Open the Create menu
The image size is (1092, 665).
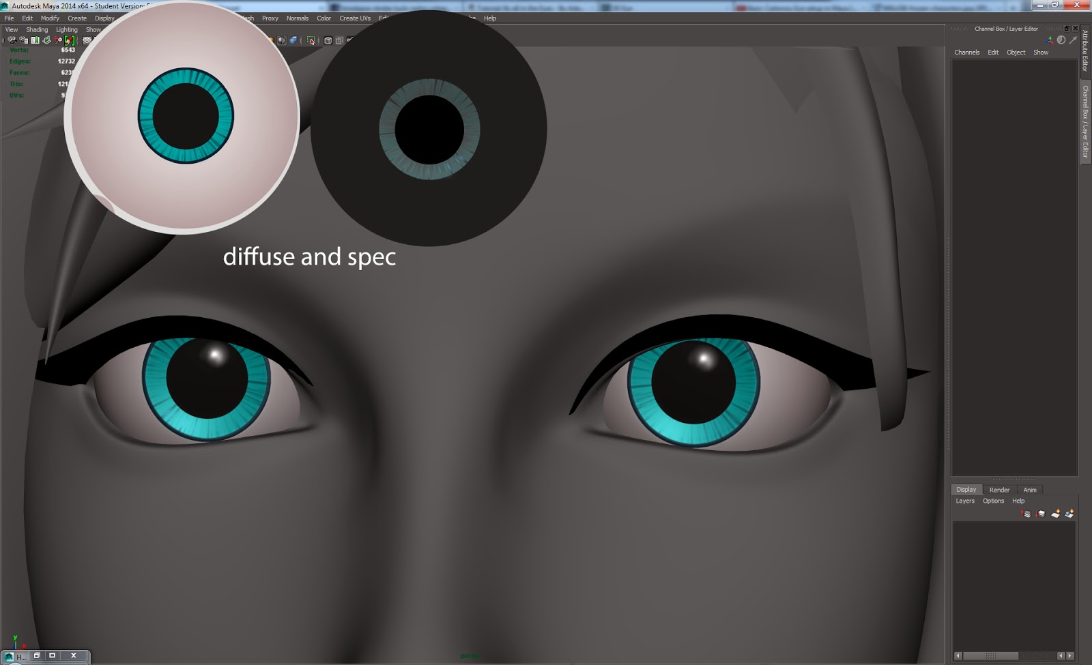tap(77, 18)
